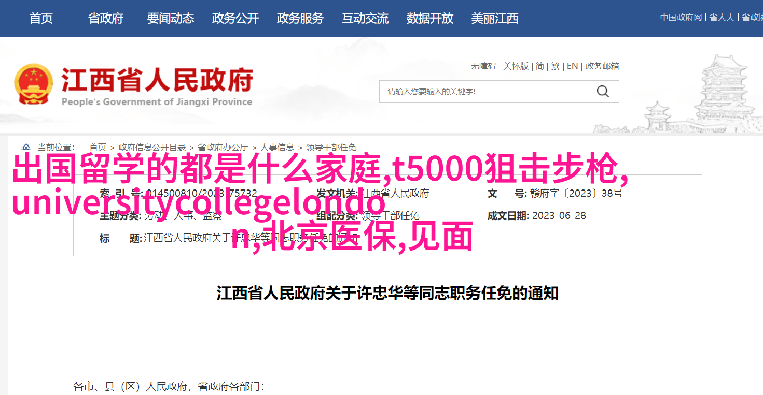The width and height of the screenshot is (763, 395).
Task: Click the search magnifier icon
Action: tap(603, 92)
